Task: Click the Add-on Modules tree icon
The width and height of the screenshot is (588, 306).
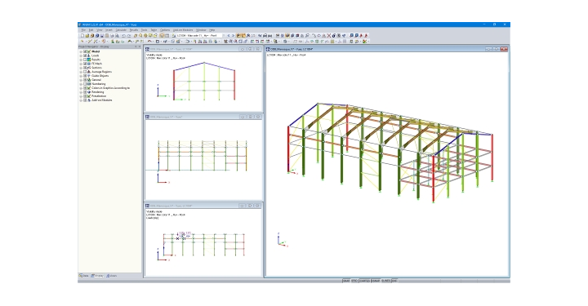Action: pos(89,100)
